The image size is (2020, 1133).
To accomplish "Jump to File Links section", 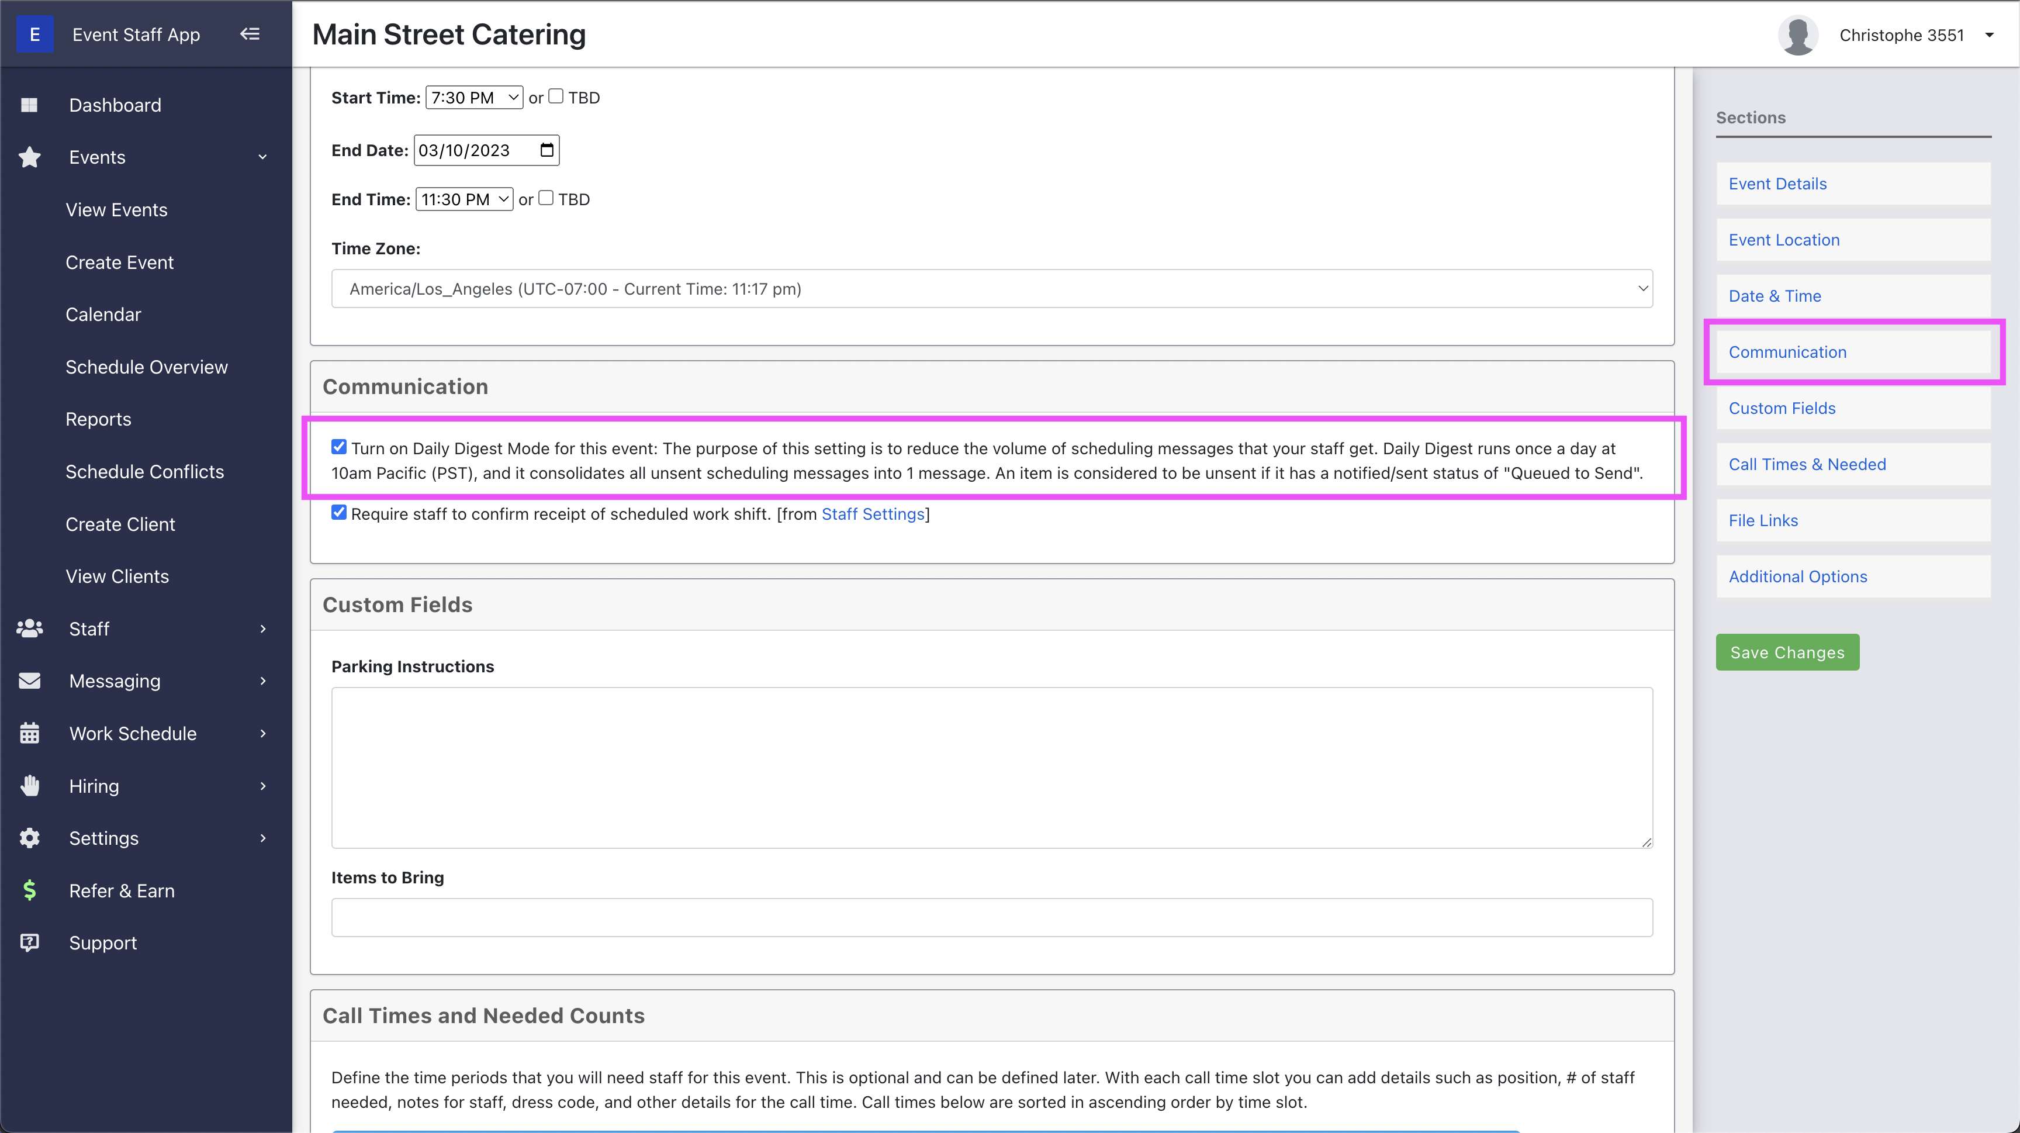I will pos(1853,520).
